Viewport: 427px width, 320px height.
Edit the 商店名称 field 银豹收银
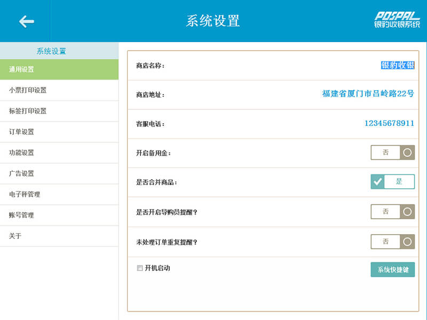click(397, 65)
